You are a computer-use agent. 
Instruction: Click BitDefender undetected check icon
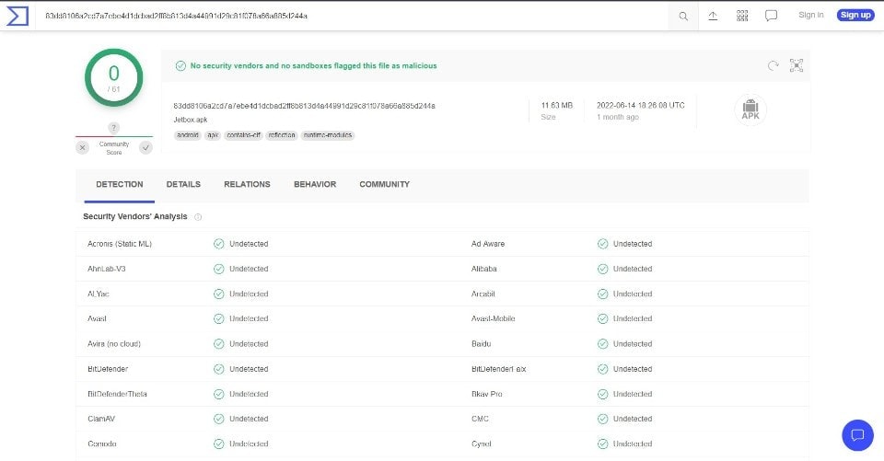click(219, 369)
